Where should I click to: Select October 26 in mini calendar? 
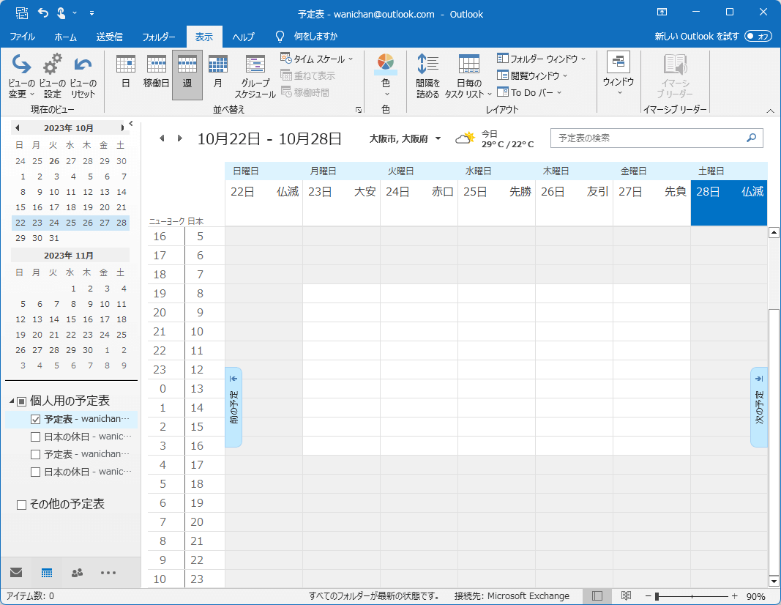(88, 223)
